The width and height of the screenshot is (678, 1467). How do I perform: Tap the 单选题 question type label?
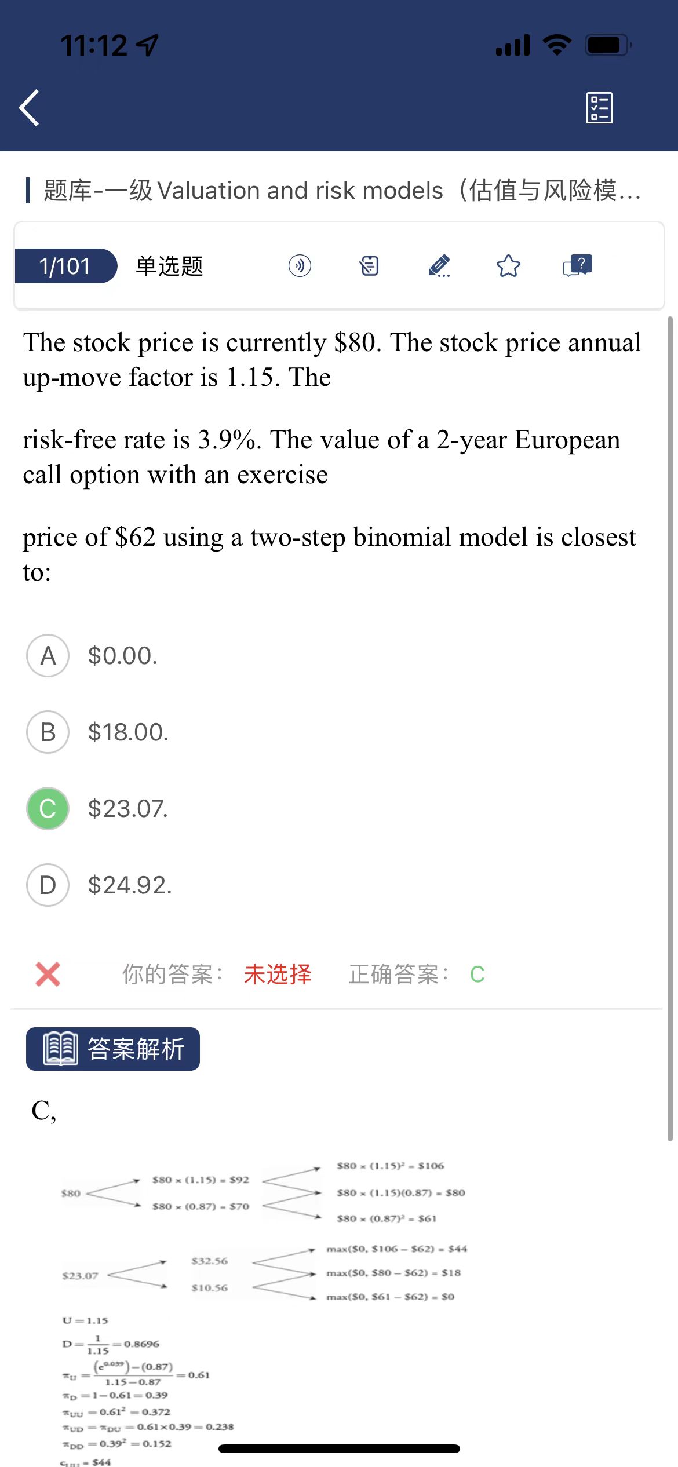pos(169,266)
